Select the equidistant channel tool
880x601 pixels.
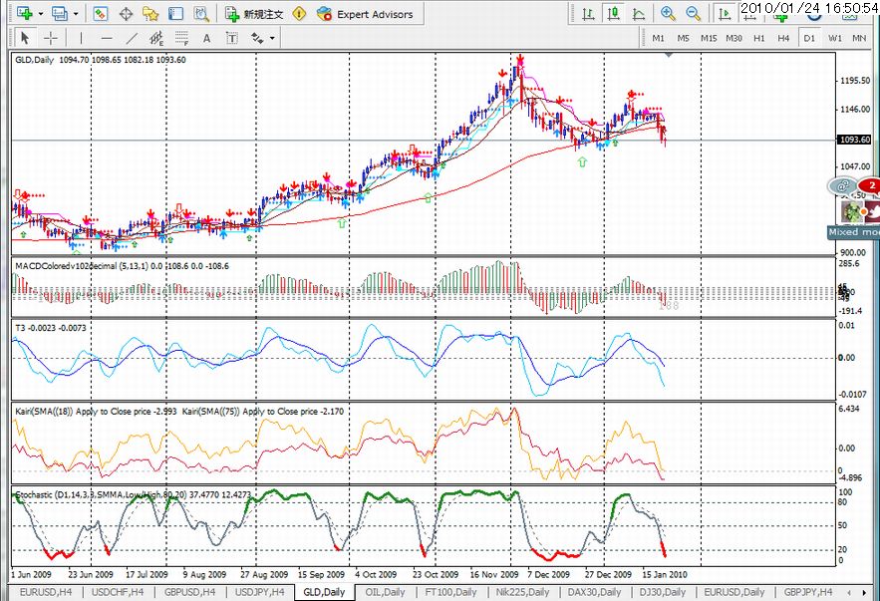pos(156,38)
